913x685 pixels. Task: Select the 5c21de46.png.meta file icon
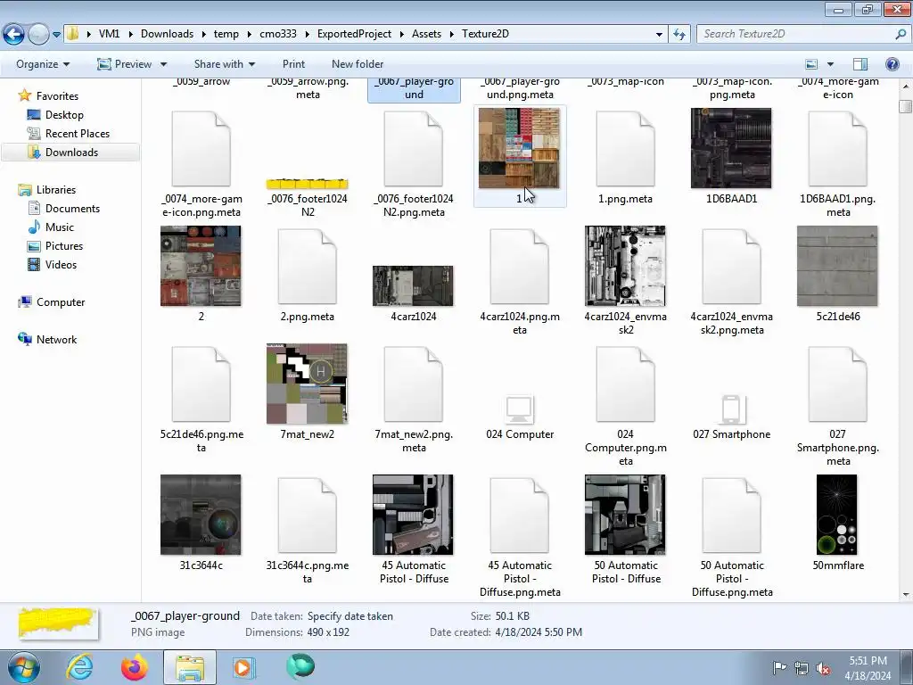point(201,384)
